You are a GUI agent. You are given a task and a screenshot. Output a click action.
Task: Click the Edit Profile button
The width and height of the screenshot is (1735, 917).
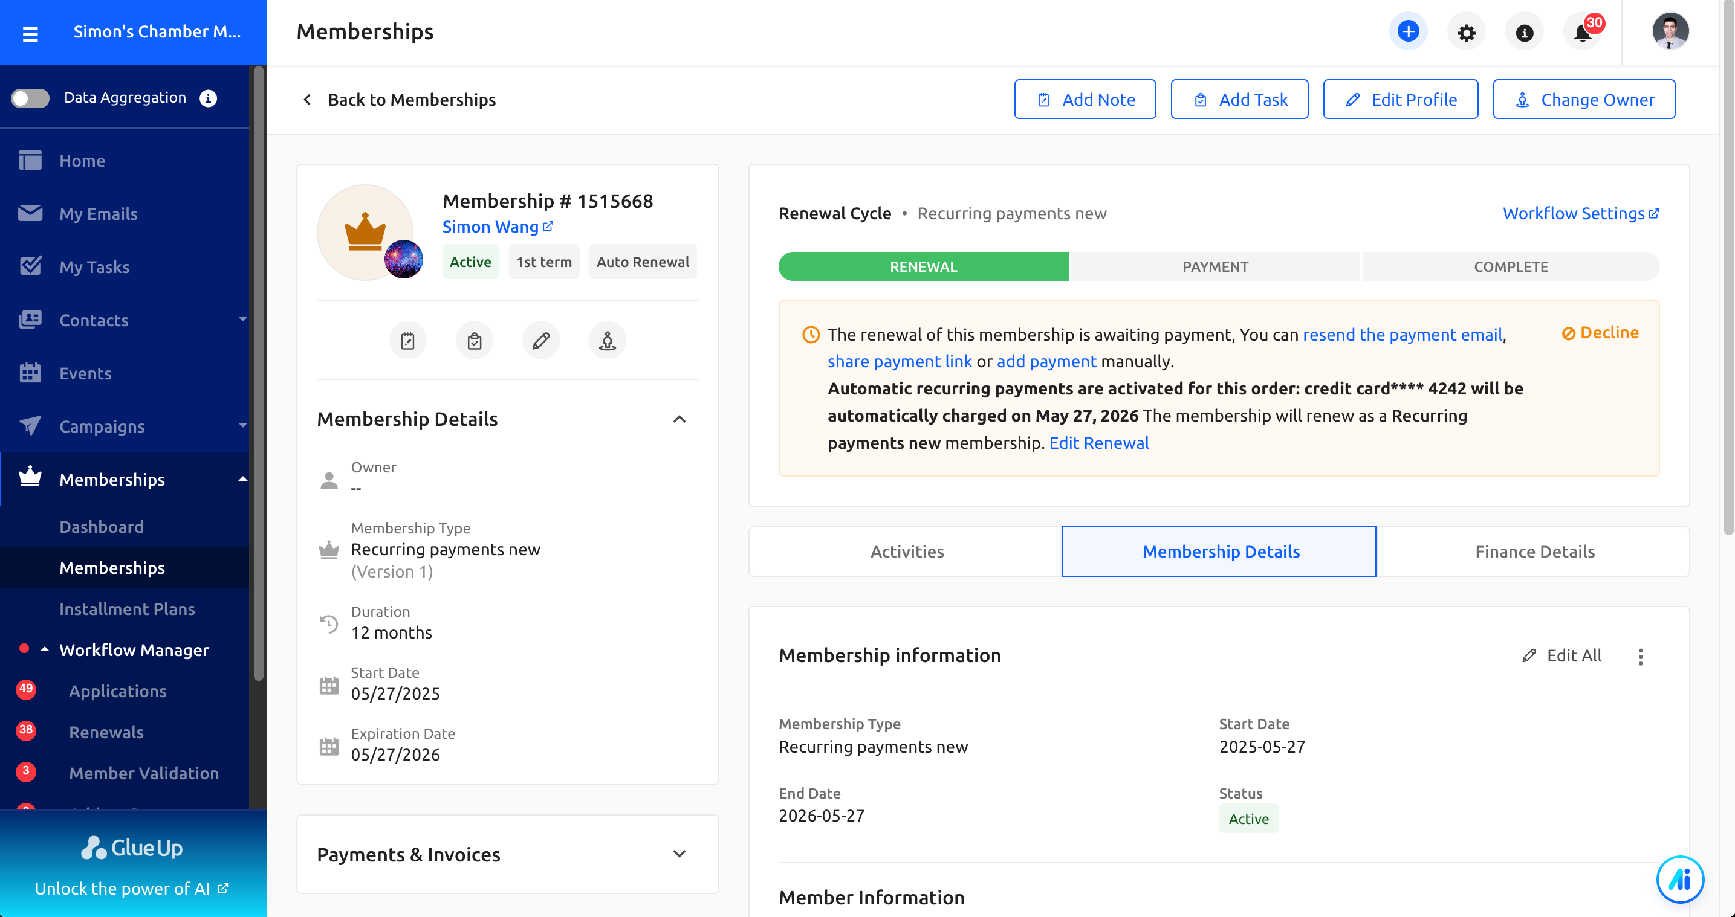point(1400,100)
